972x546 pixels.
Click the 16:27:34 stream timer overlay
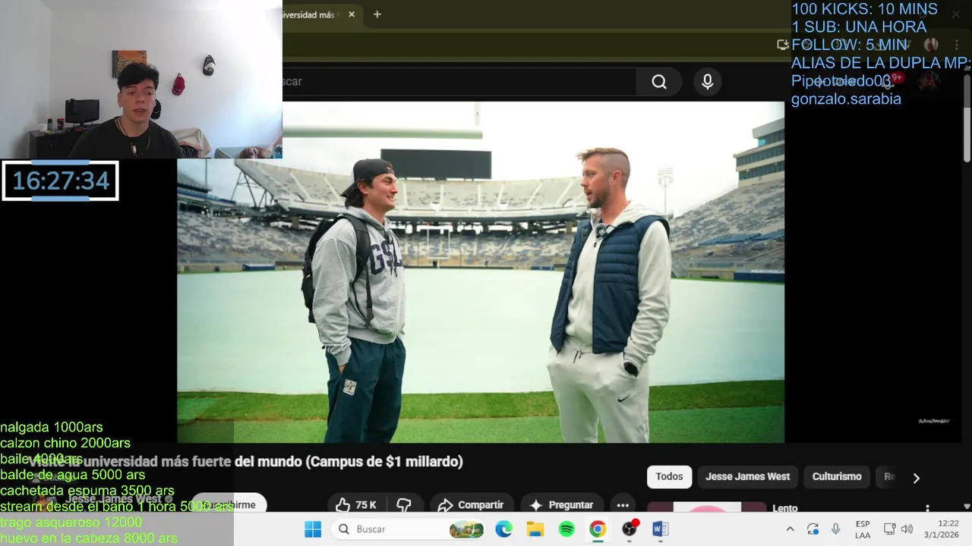click(61, 181)
